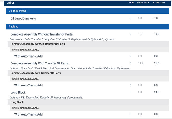172x119 pixels.
Task: Expand the gray Long Block optional labor header
Action: pos(17,102)
